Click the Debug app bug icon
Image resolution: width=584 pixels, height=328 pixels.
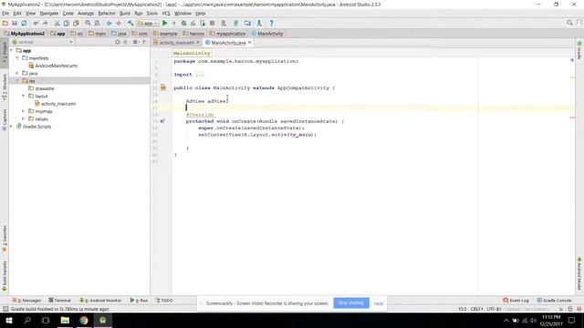click(183, 23)
